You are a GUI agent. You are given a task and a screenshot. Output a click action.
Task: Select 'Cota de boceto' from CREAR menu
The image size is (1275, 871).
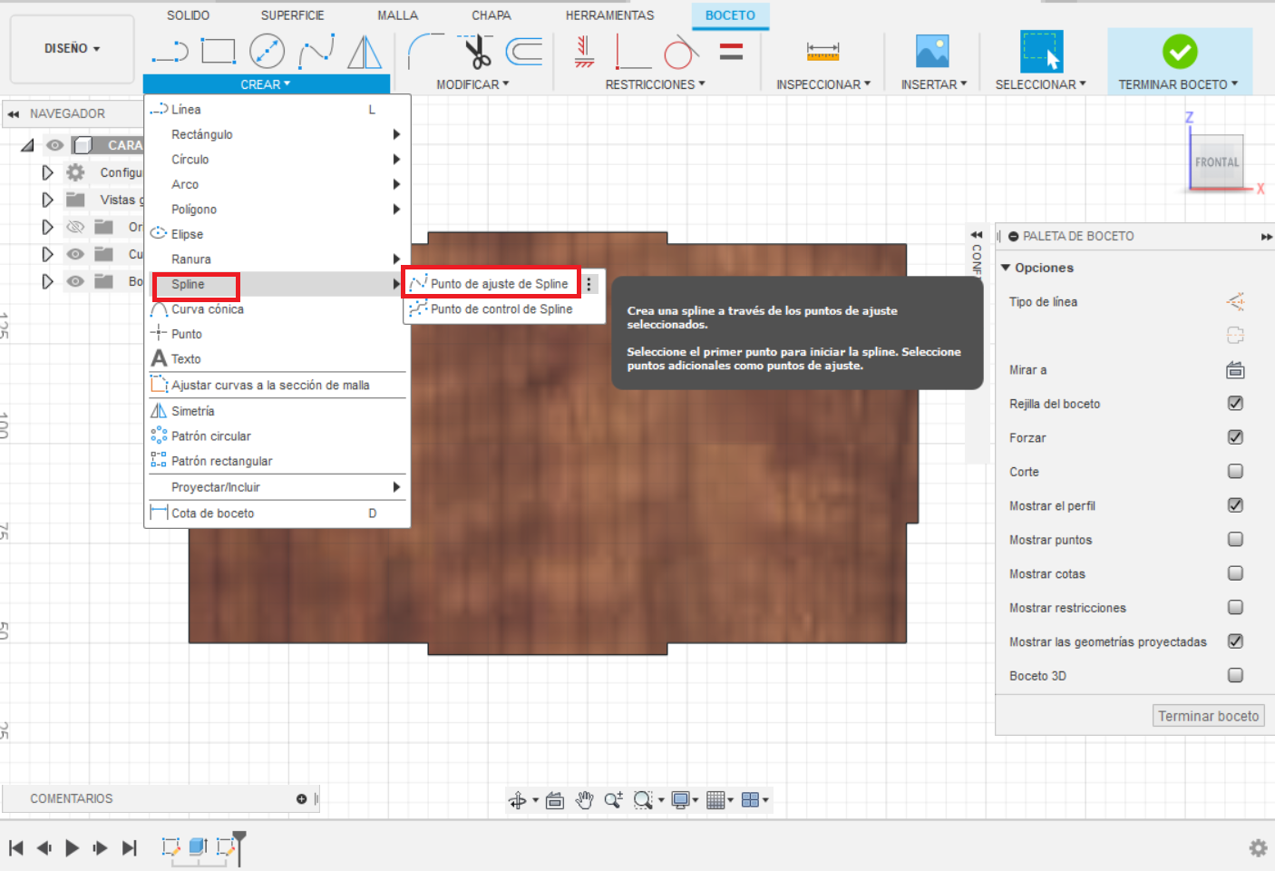click(x=277, y=514)
